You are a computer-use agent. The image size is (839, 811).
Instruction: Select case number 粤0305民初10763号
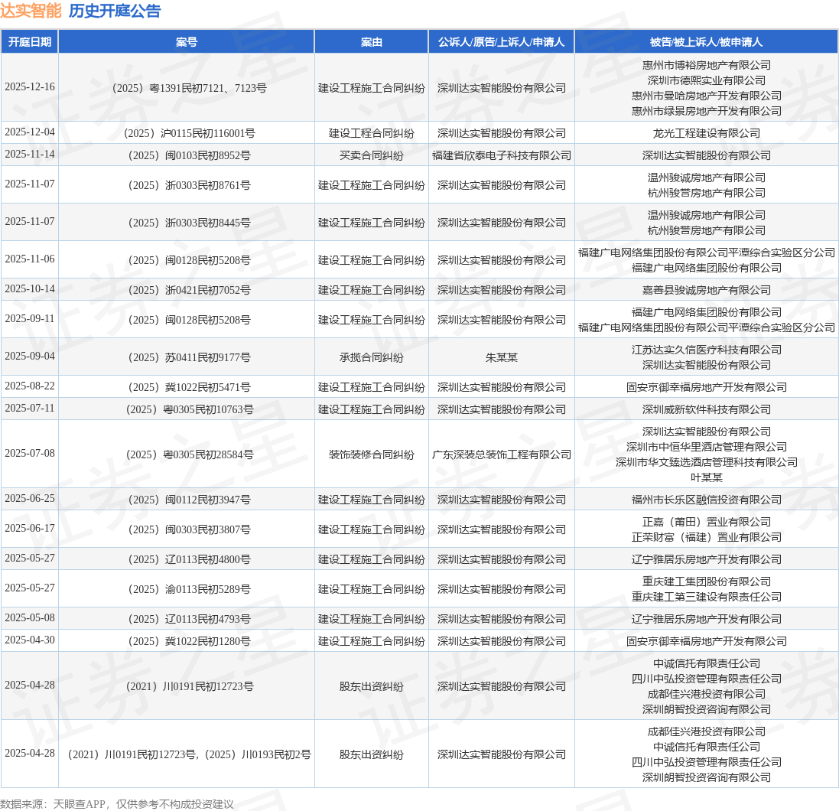click(x=189, y=409)
